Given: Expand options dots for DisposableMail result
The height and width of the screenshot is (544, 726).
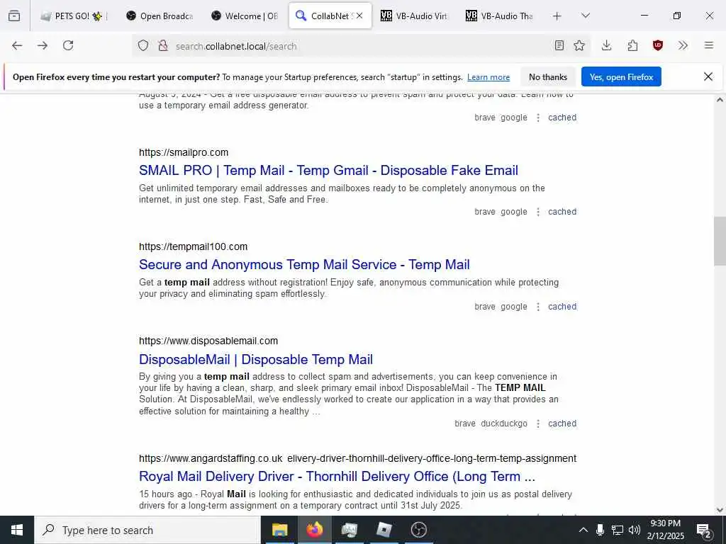Looking at the screenshot, I should 537,424.
